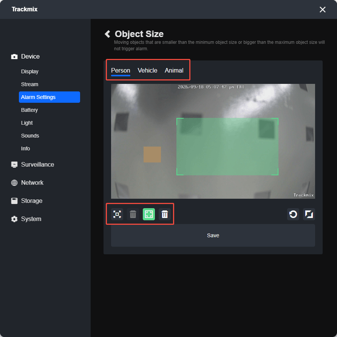Screen dimensions: 337x337
Task: Switch to the Animal tab
Action: (174, 71)
